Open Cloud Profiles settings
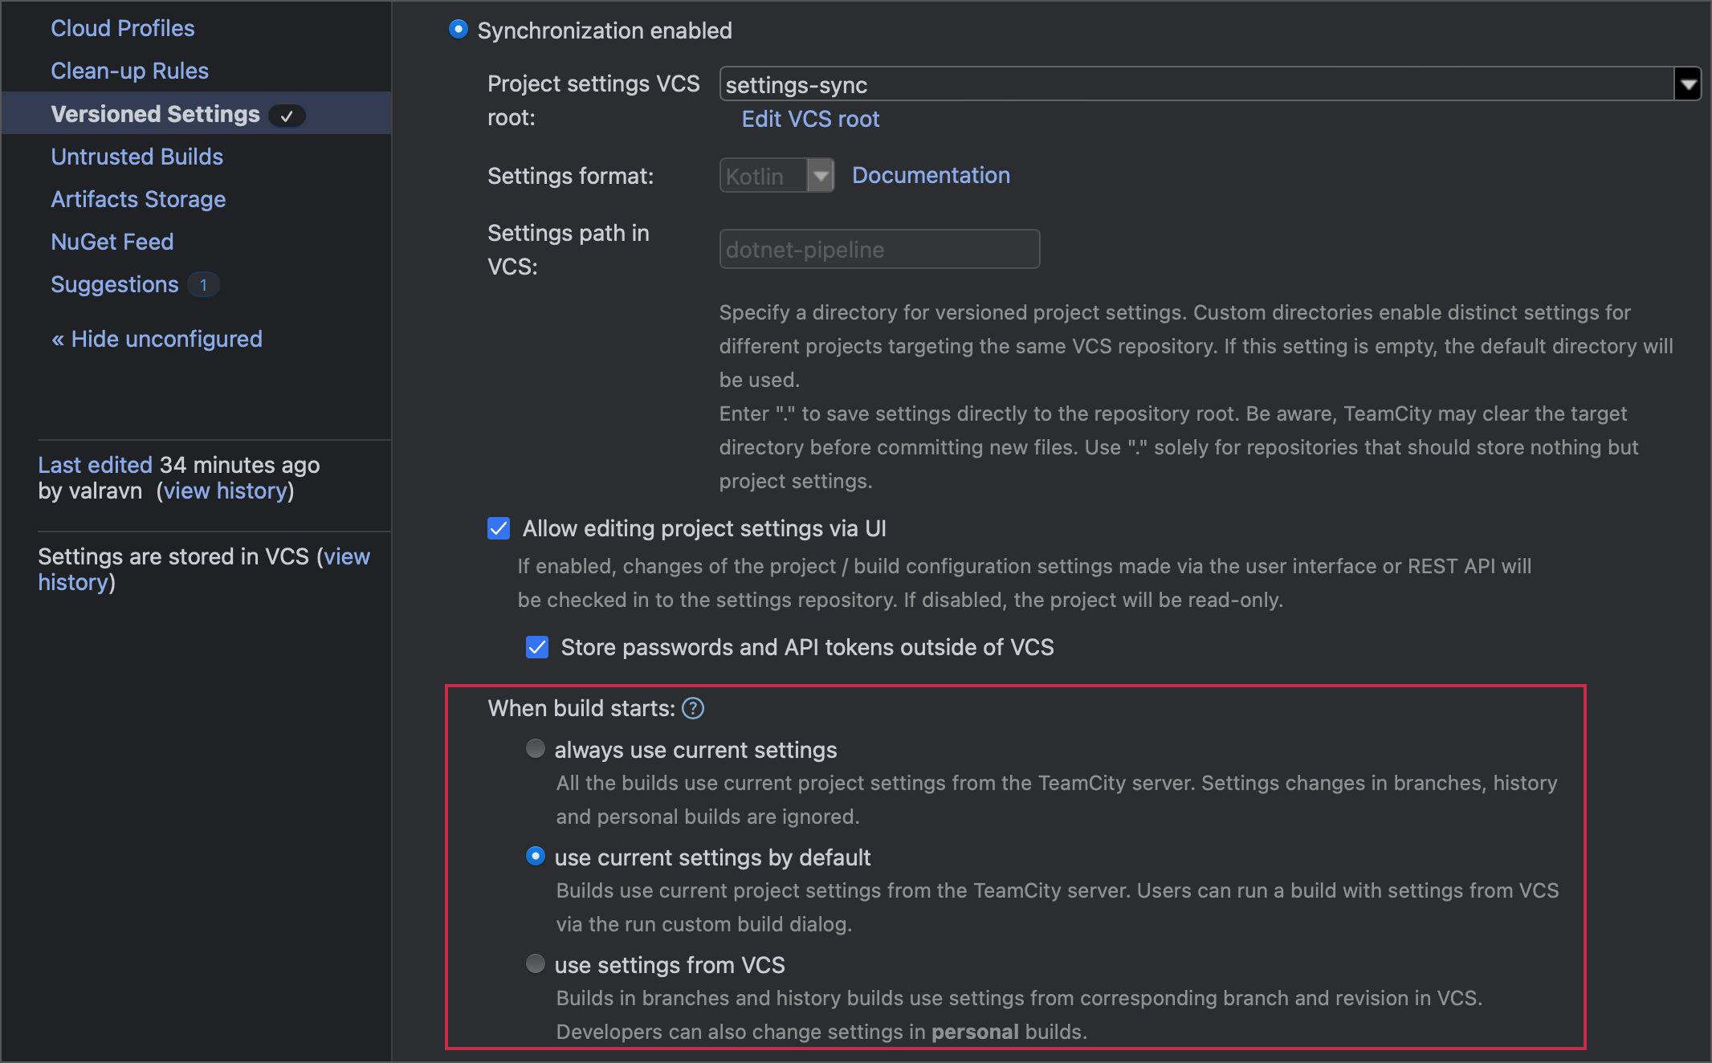Screen dimensions: 1712x1063 122,28
